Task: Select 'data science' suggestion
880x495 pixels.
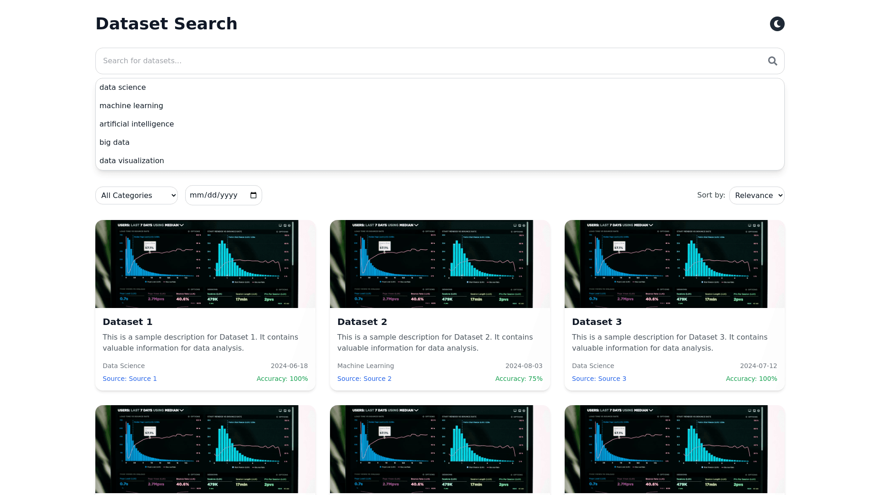Action: point(122,88)
